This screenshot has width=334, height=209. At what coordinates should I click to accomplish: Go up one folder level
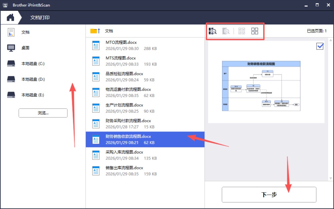95,31
